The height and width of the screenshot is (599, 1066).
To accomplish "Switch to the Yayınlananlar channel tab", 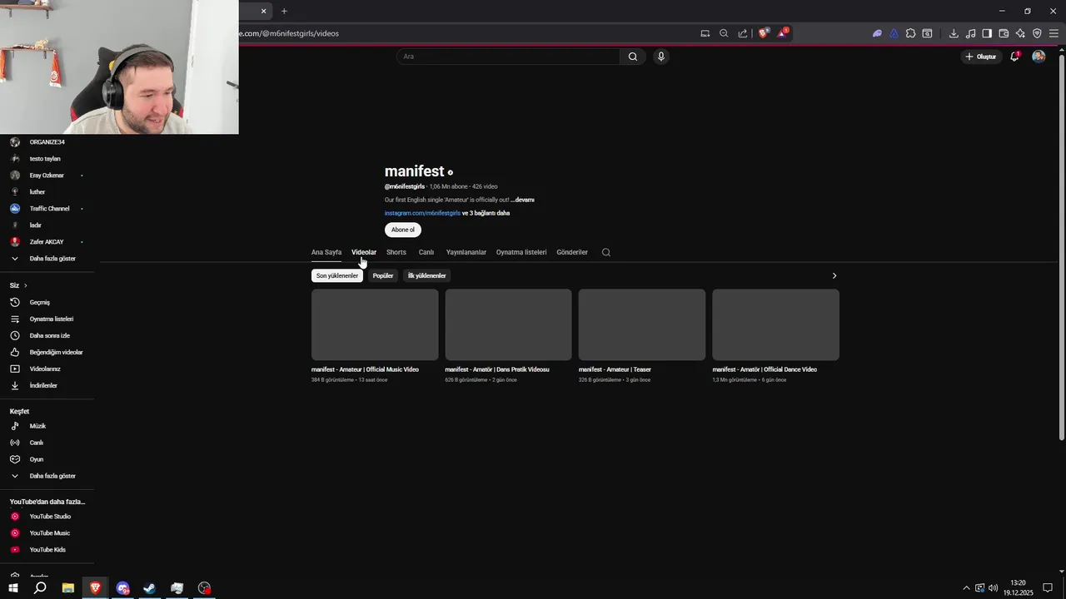I will point(466,252).
